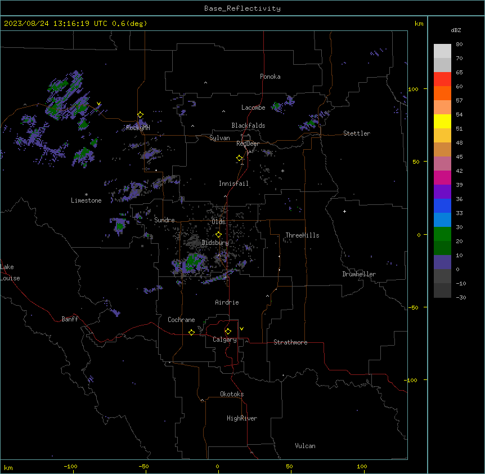Click the green radar echo southwest of Didsbury

tap(194, 261)
